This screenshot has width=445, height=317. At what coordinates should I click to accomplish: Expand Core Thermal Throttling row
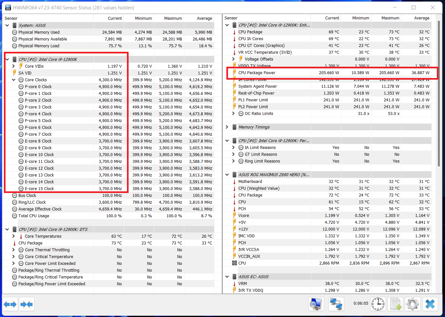coord(14,250)
